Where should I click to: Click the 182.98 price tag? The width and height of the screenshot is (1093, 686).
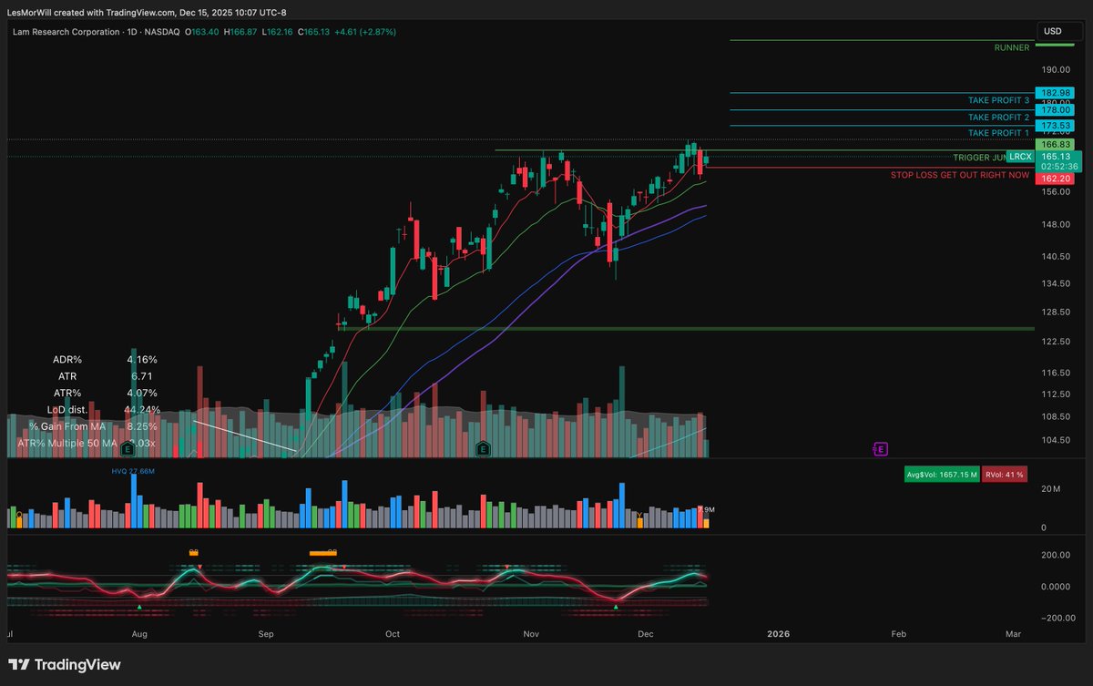[x=1056, y=93]
